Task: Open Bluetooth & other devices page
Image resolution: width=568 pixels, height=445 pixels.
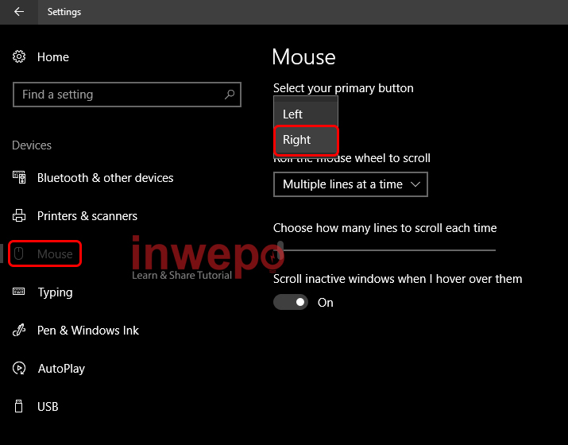Action: [105, 178]
